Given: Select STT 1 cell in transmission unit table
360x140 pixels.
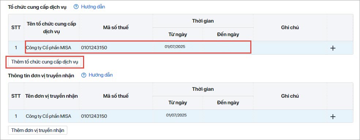Looking at the screenshot, I should [16, 116].
